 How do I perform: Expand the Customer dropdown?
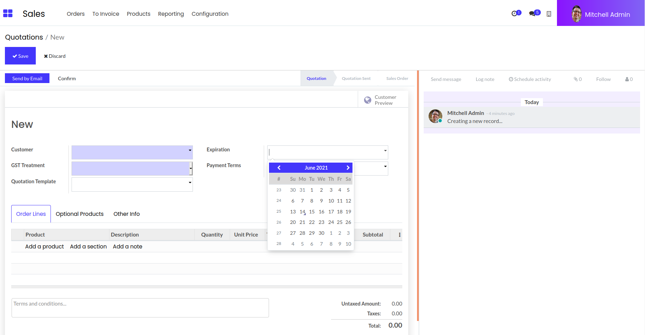click(x=190, y=150)
